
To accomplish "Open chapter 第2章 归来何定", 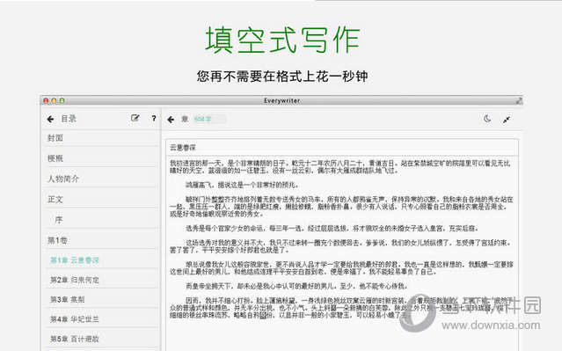I will click(x=102, y=280).
